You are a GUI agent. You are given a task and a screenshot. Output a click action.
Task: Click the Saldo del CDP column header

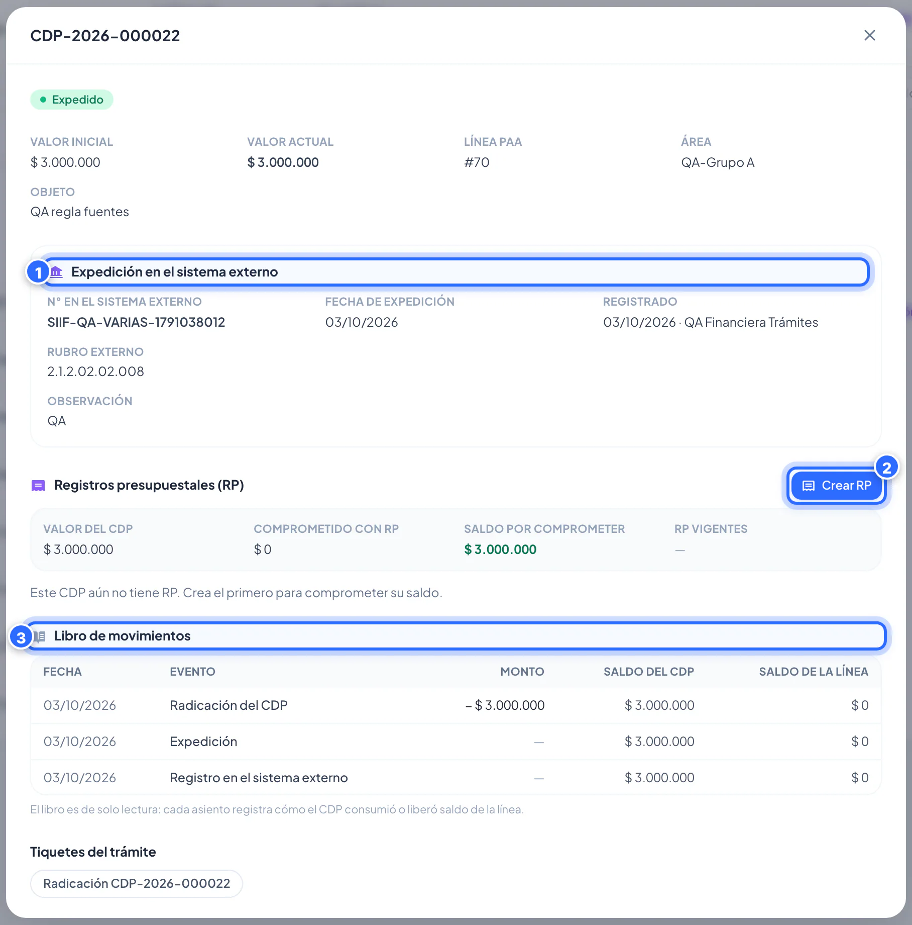tap(649, 672)
